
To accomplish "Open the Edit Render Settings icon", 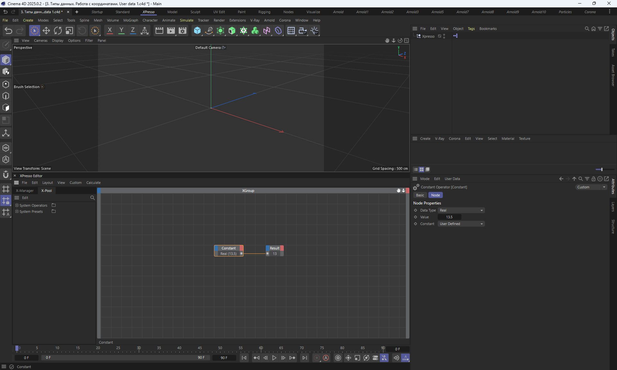I will pyautogui.click(x=183, y=31).
